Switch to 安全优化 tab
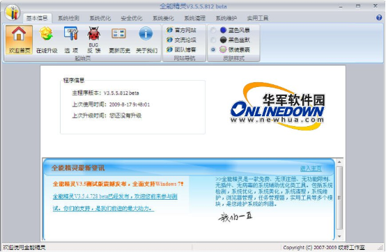Image resolution: width=386 pixels, height=252 pixels. (x=132, y=18)
